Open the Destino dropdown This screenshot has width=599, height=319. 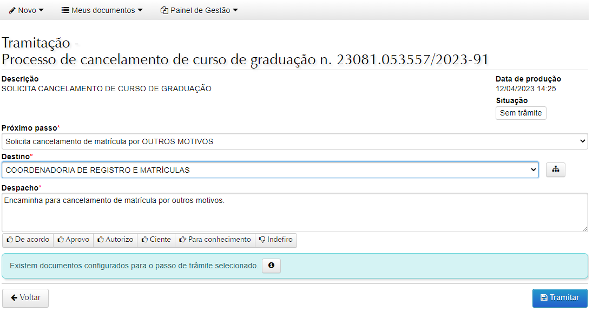click(x=270, y=170)
